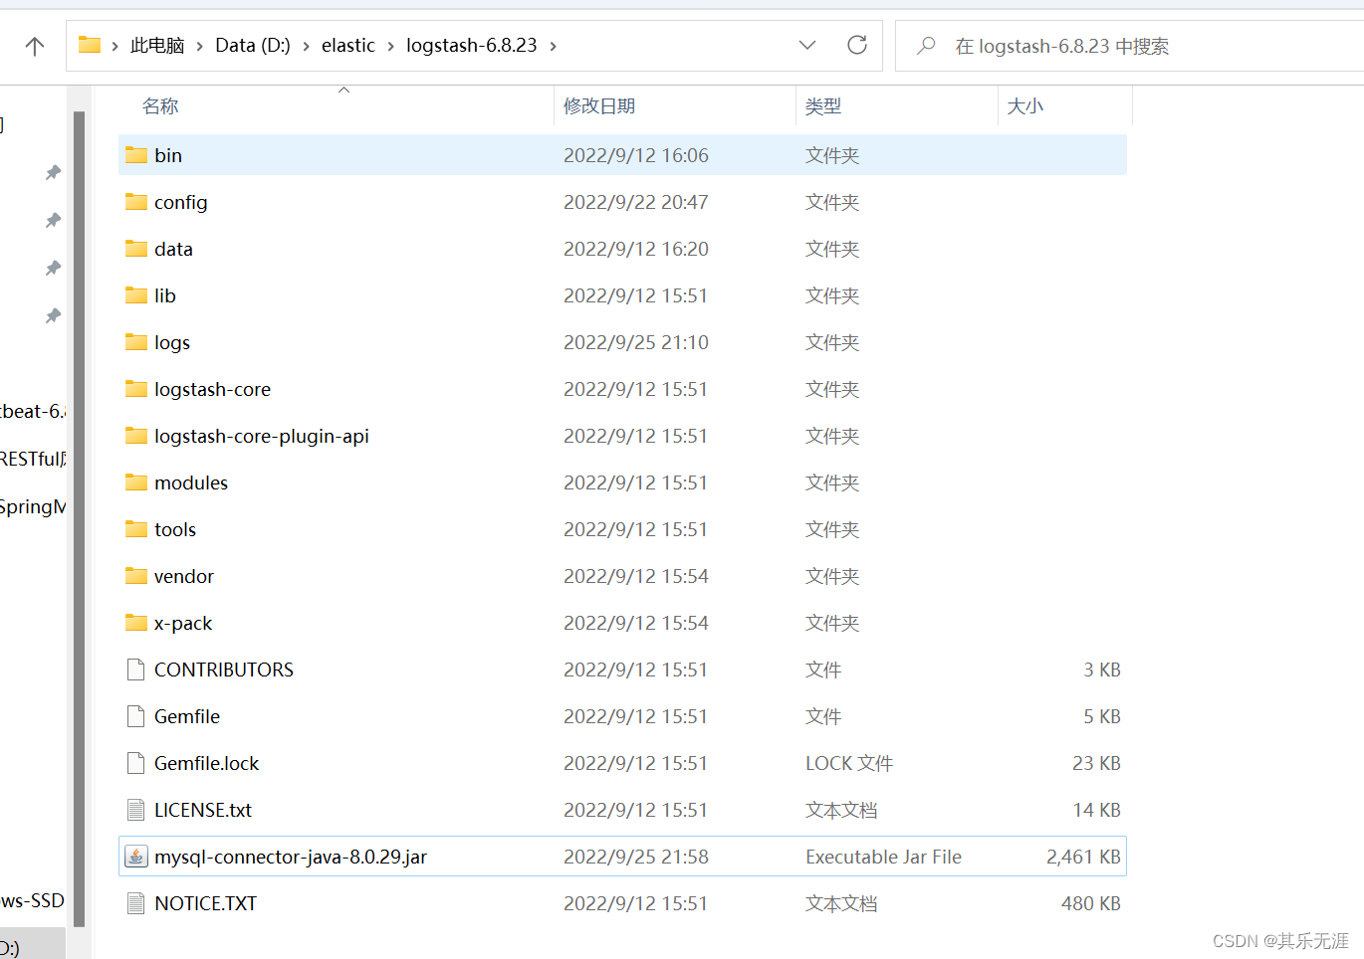
Task: Click the type LOCK 文件
Action: tap(849, 763)
